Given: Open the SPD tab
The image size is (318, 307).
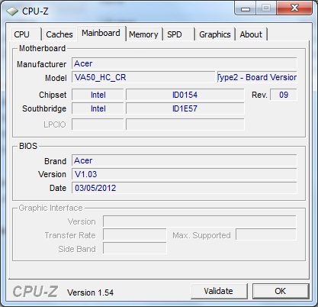Looking at the screenshot, I should [178, 34].
